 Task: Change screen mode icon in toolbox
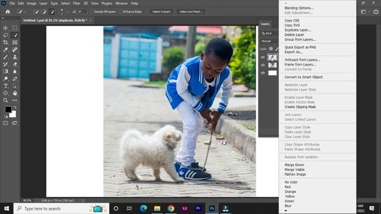(x=15, y=123)
